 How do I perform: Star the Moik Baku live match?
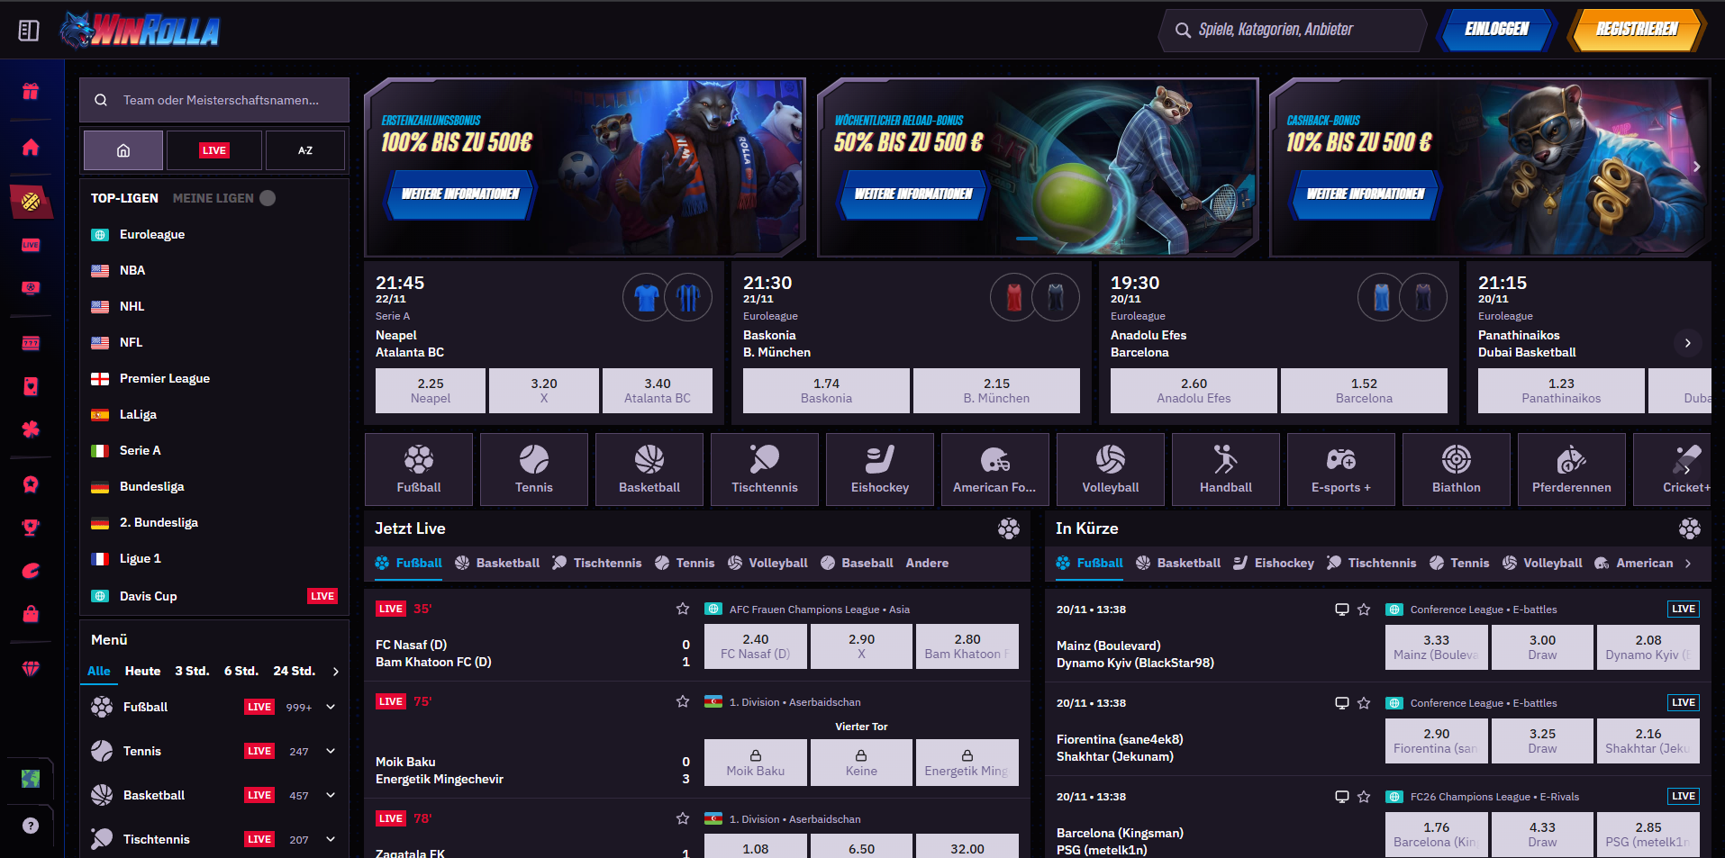pyautogui.click(x=683, y=702)
